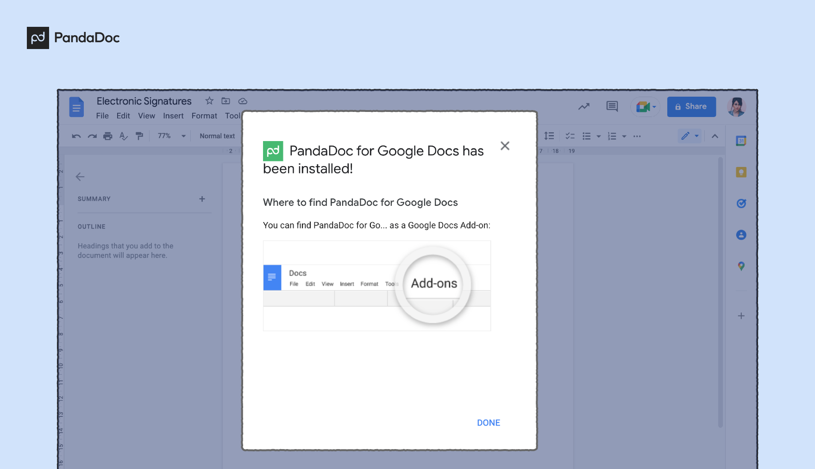This screenshot has width=815, height=469.
Task: Expand bulleted list style arrow
Action: click(599, 136)
